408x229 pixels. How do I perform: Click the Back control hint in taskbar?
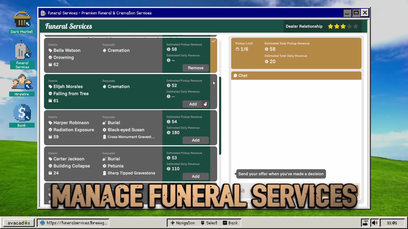[x=230, y=223]
